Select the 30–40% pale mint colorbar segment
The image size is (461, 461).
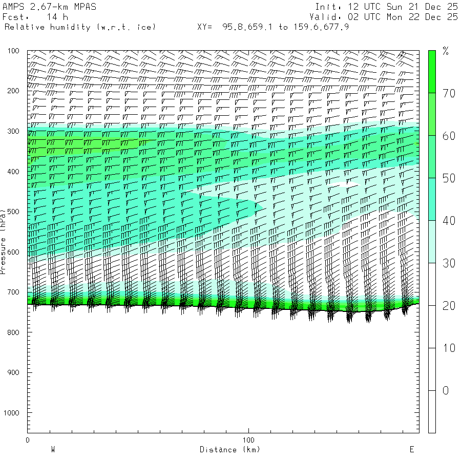pos(432,242)
